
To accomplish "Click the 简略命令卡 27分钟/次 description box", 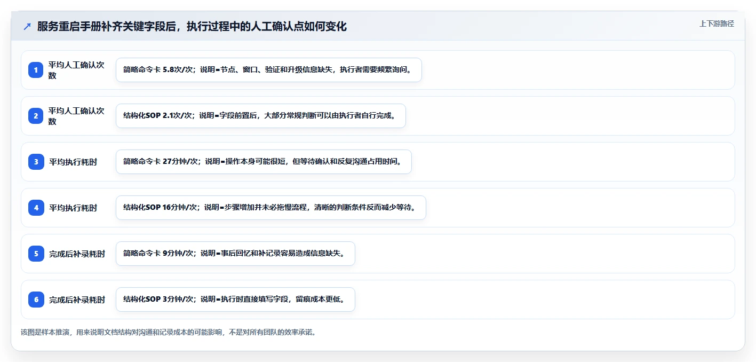I will coord(264,162).
